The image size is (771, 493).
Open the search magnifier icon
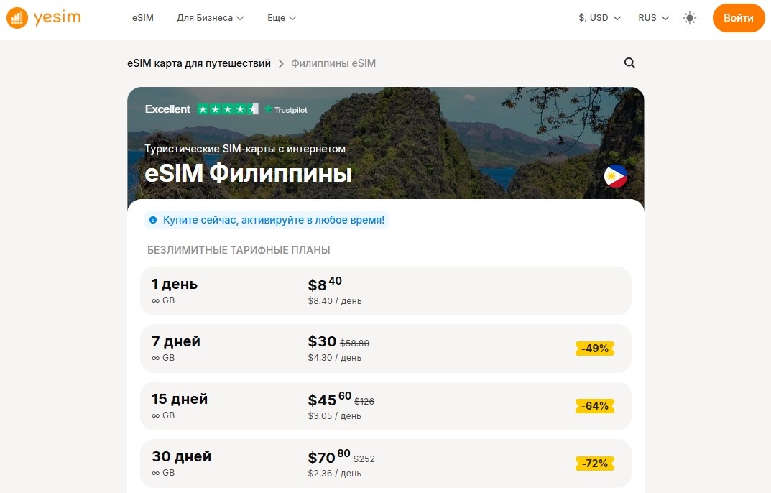click(629, 63)
